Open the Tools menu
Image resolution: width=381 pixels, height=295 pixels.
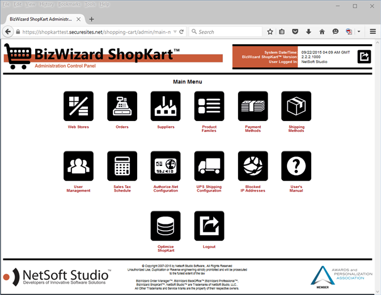pos(90,4)
